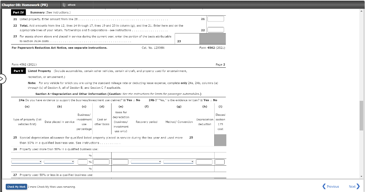Check No for line 24a evidence question
The image size is (365, 192).
click(x=134, y=100)
